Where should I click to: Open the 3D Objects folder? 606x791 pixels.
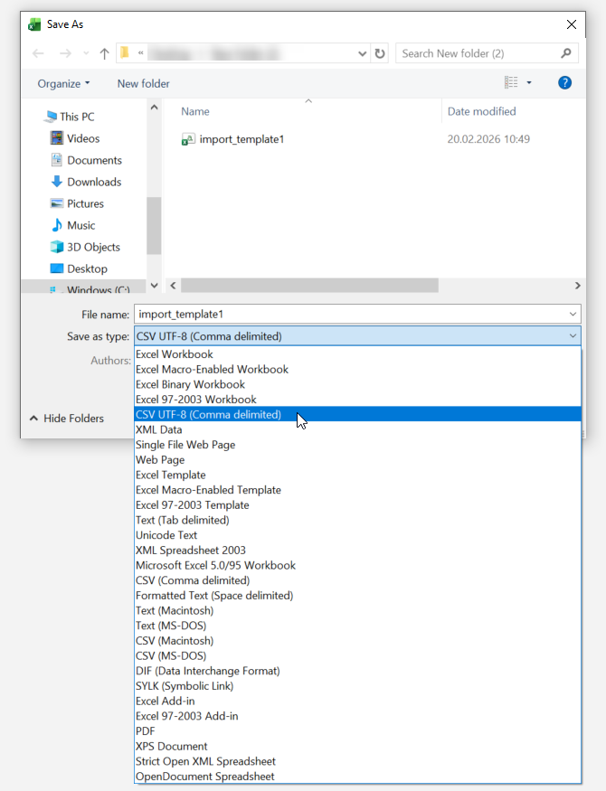[85, 247]
